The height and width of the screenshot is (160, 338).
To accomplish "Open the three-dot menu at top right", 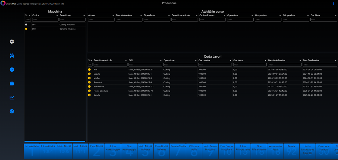I will pos(333,4).
